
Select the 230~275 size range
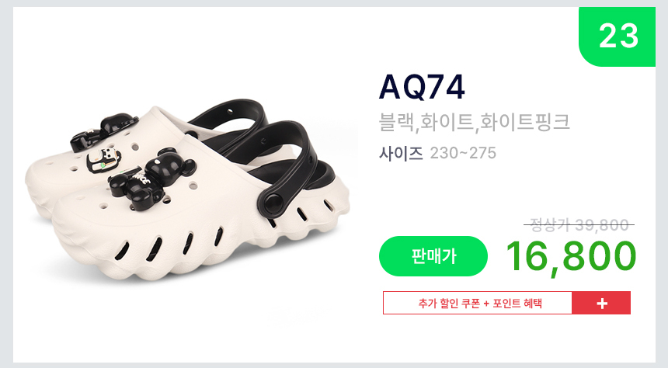(x=463, y=153)
